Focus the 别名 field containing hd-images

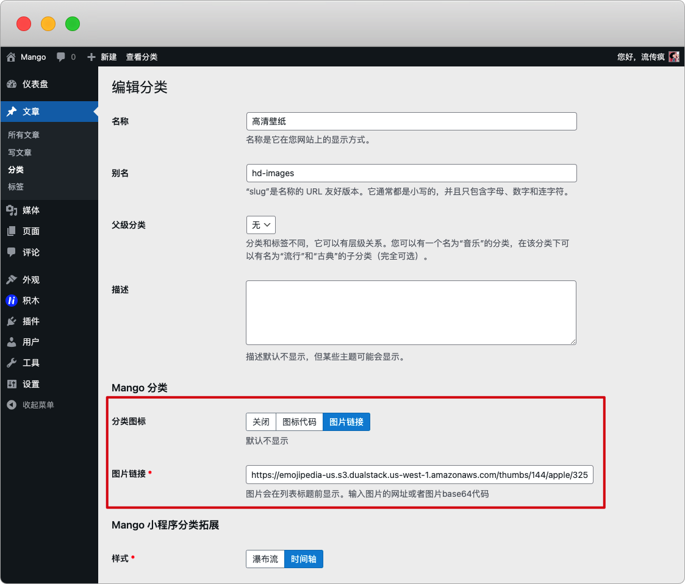(412, 173)
